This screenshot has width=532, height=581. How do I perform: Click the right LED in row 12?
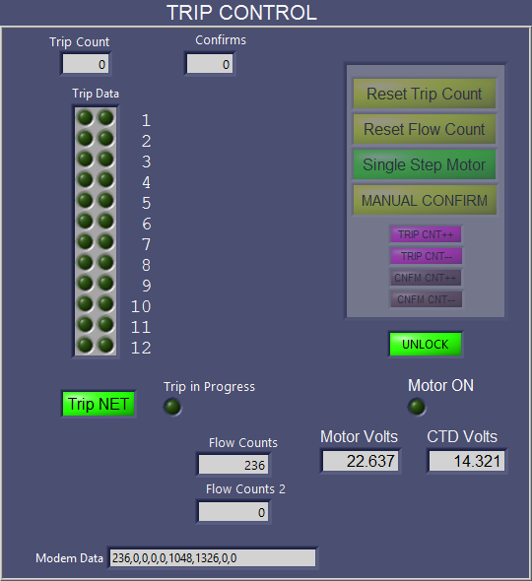click(106, 345)
